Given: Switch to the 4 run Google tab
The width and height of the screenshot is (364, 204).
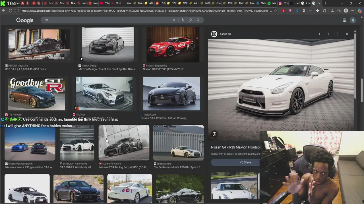Looking at the screenshot, I should click(x=305, y=3).
